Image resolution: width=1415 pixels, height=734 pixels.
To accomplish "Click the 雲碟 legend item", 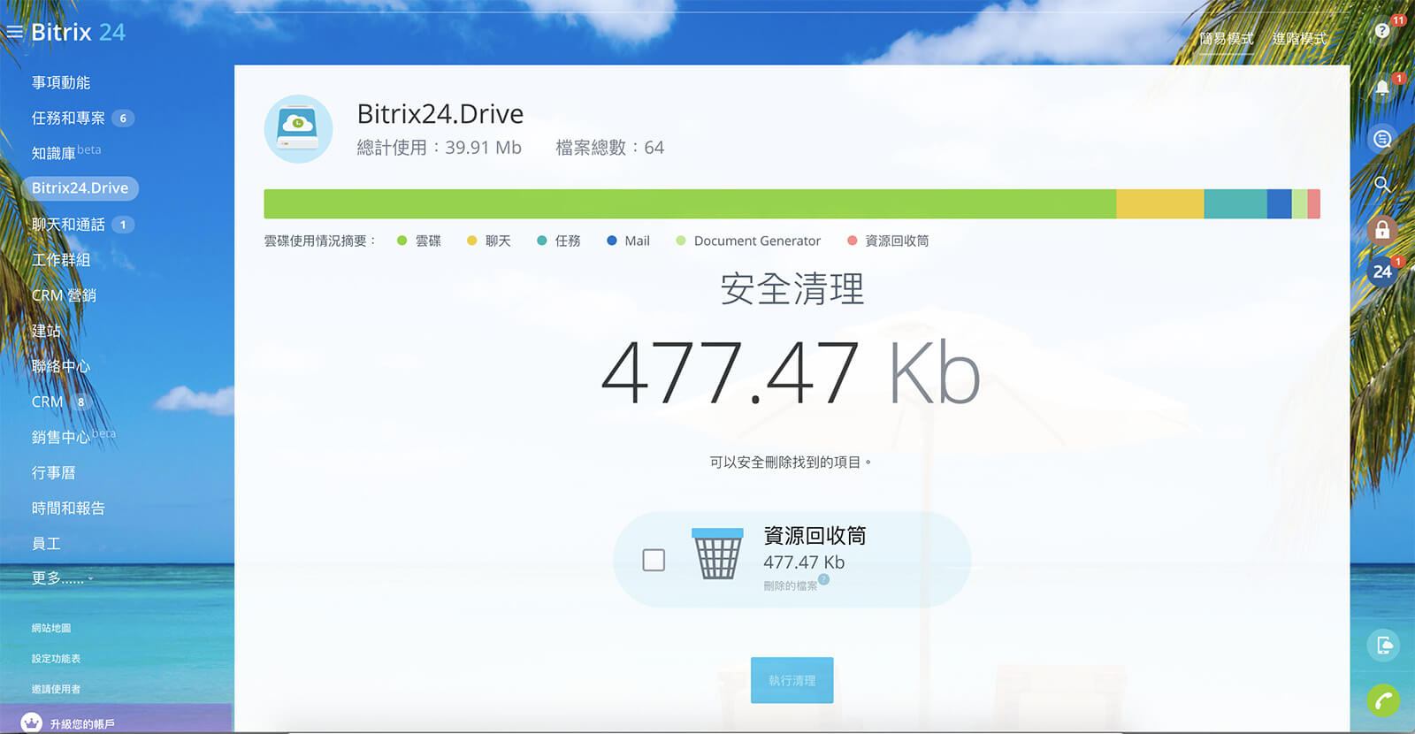I will click(419, 241).
